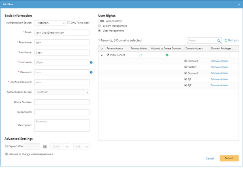Open the Authentication Server dropdown
Screen dimensions: 243x169
(62, 92)
